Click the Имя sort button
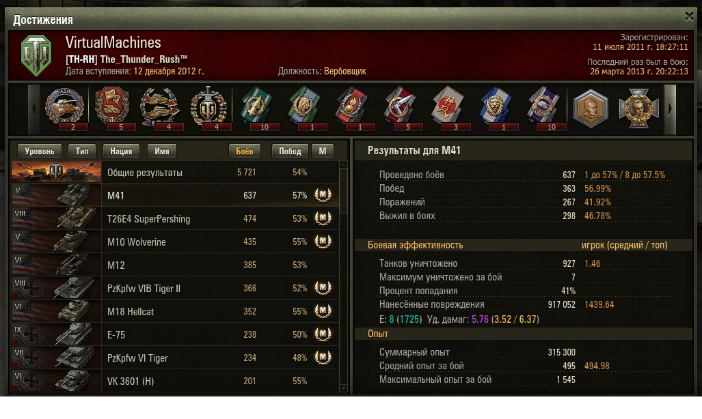This screenshot has width=702, height=419. click(161, 151)
